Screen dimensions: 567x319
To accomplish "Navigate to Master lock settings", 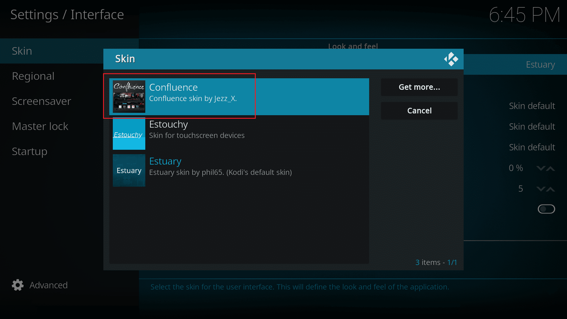I will coord(40,126).
